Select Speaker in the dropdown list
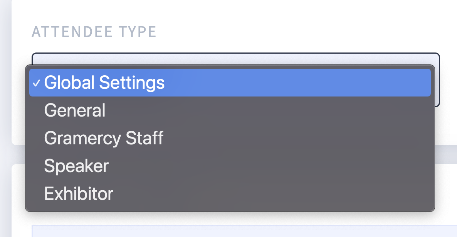 pos(230,166)
